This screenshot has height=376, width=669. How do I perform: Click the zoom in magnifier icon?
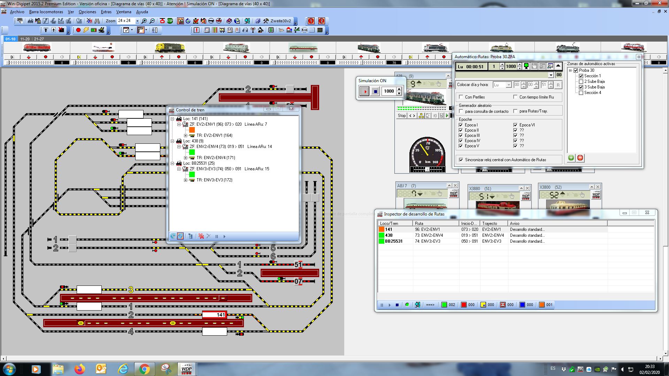tap(144, 21)
